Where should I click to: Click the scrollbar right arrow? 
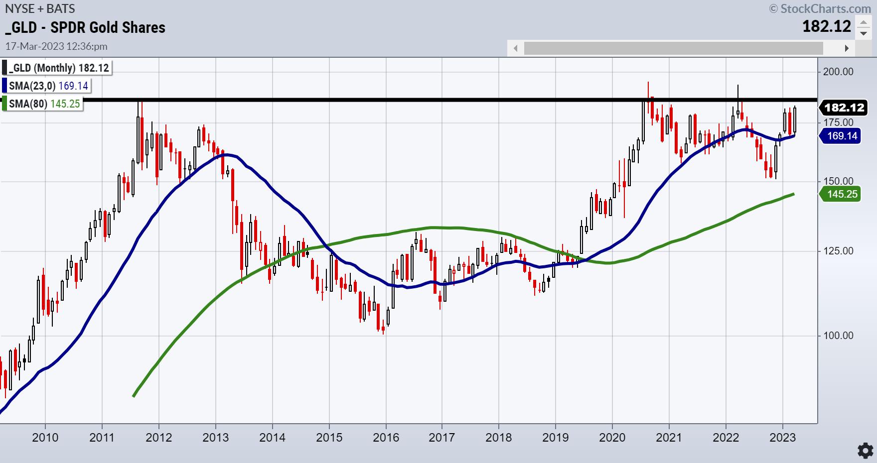point(846,48)
